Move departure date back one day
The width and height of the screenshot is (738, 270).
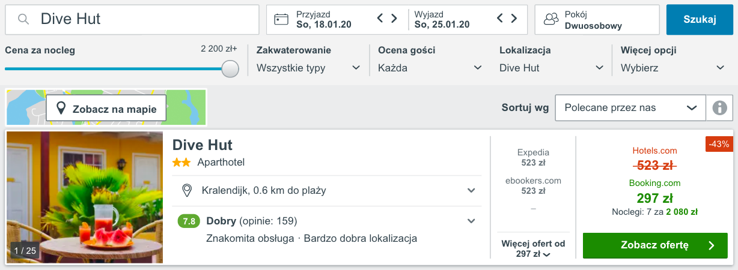click(x=501, y=19)
